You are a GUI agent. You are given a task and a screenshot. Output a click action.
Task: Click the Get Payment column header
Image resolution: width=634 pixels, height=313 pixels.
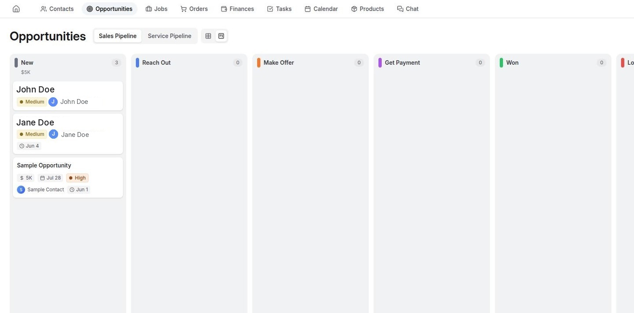tap(402, 63)
